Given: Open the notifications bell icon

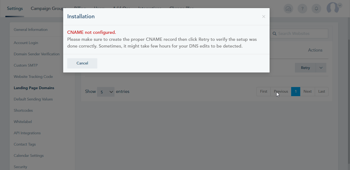Looking at the screenshot, I should (316, 9).
